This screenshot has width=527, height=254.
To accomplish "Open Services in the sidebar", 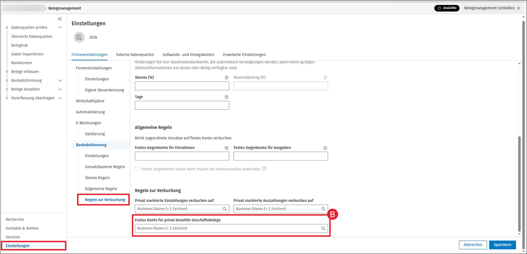I will 13,237.
